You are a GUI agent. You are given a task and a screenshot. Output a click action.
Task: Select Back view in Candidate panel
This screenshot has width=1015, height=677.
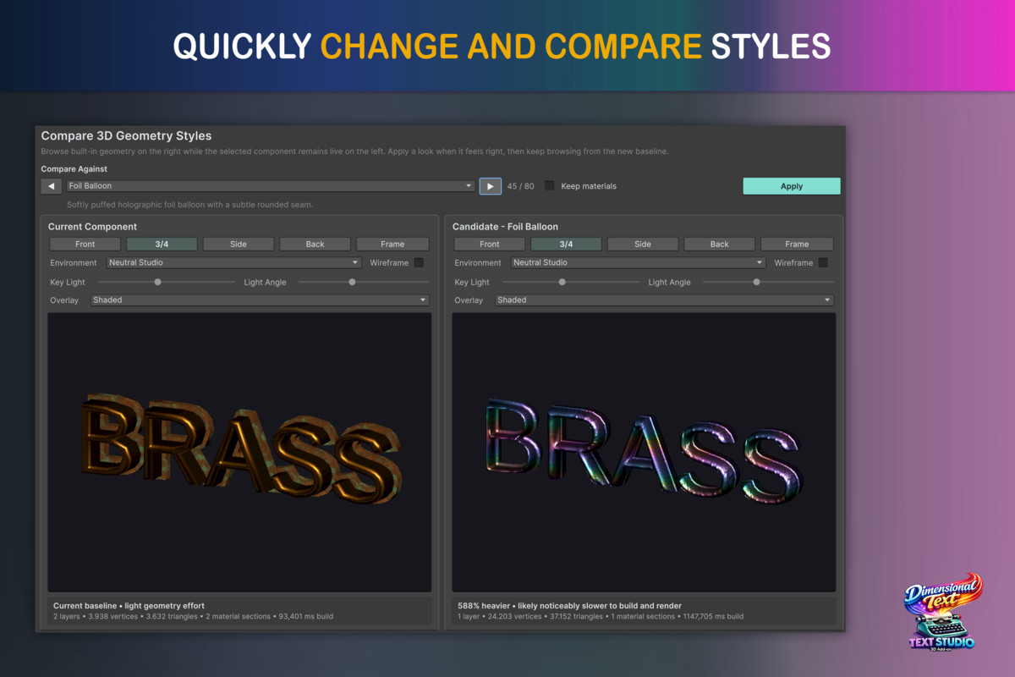720,245
